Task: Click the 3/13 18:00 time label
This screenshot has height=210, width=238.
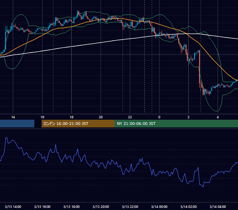Action: click(71, 206)
